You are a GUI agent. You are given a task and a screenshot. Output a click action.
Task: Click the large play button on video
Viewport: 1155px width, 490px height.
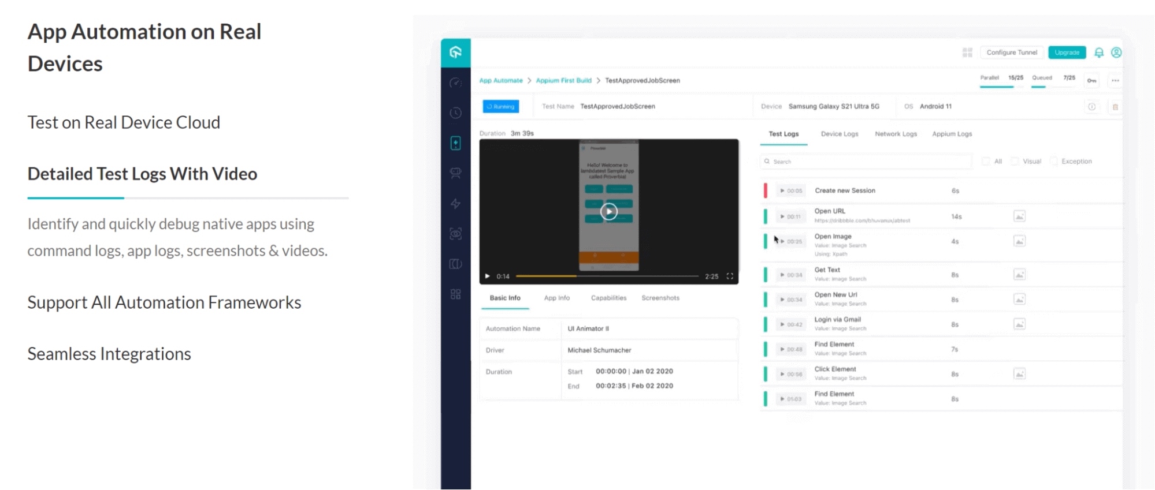pyautogui.click(x=608, y=212)
